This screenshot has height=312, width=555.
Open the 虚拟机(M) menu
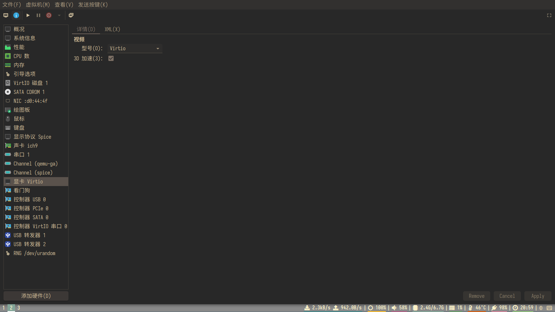click(x=38, y=5)
